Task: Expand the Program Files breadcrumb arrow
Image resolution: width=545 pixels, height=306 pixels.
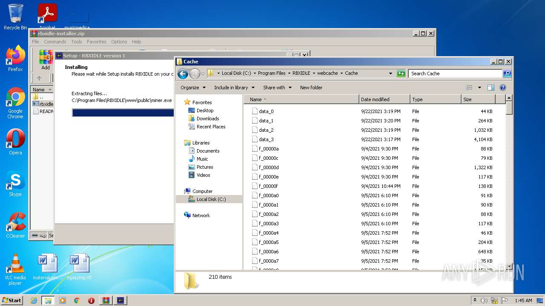Action: [289, 74]
